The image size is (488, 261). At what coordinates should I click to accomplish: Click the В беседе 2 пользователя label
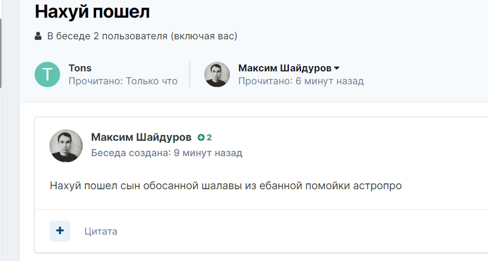pos(142,36)
